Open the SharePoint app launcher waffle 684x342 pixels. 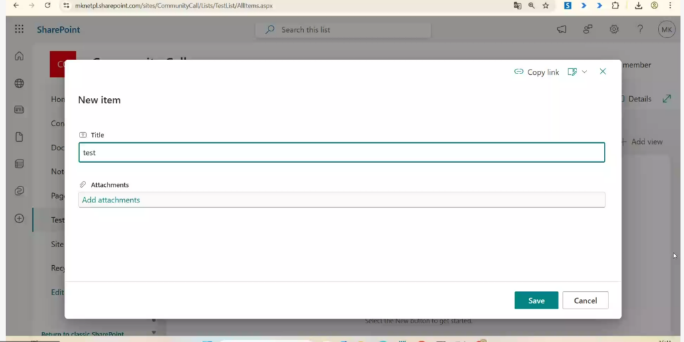click(19, 29)
